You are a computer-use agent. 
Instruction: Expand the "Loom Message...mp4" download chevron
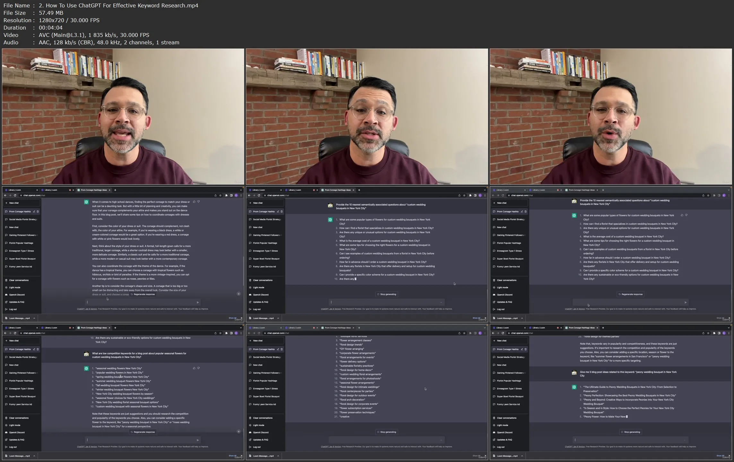tap(34, 318)
